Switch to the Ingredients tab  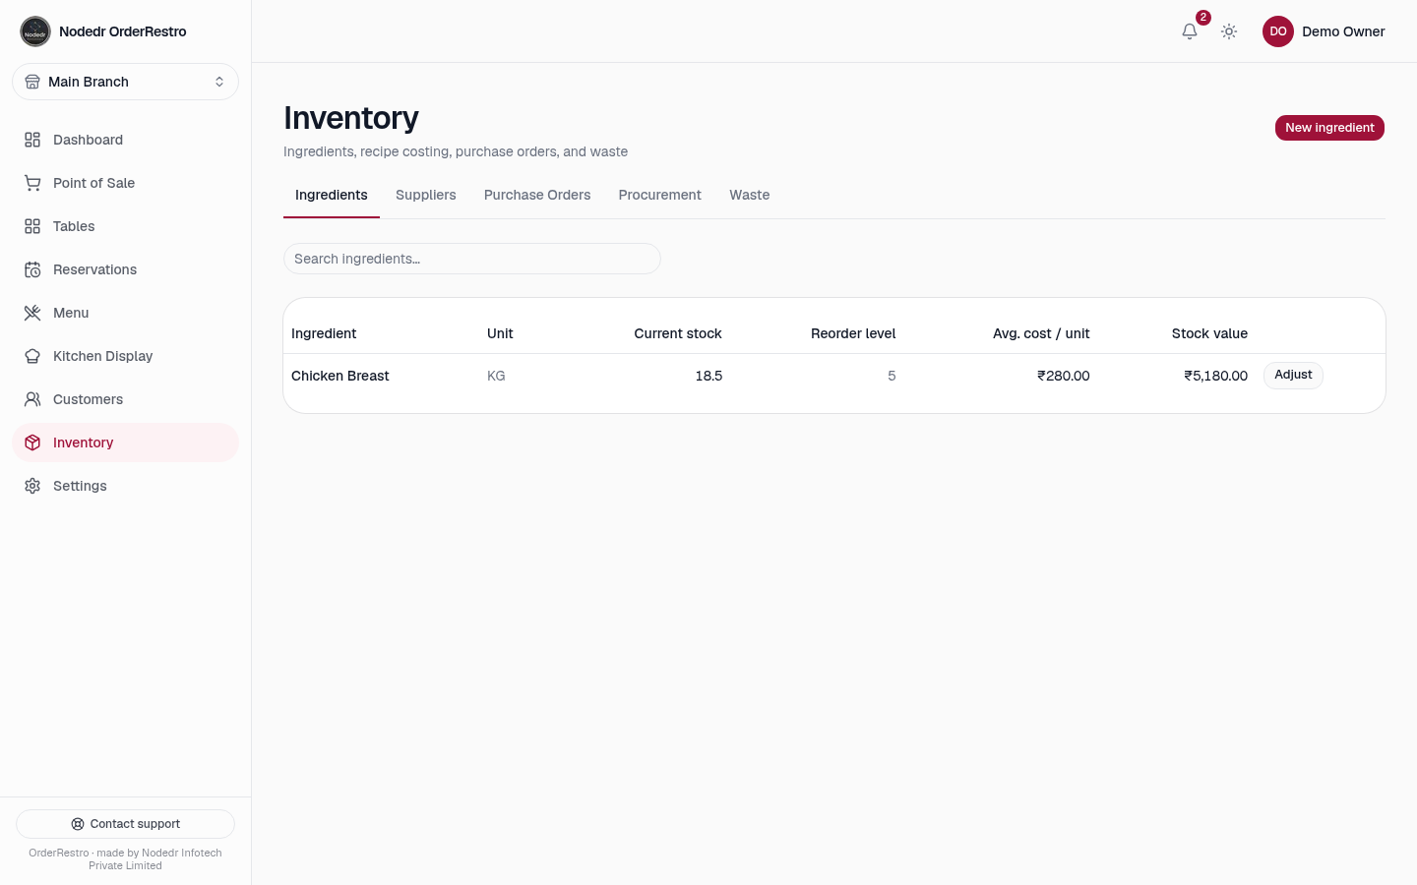pyautogui.click(x=332, y=195)
